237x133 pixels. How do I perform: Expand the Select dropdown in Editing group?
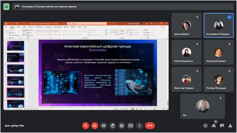coord(147,35)
